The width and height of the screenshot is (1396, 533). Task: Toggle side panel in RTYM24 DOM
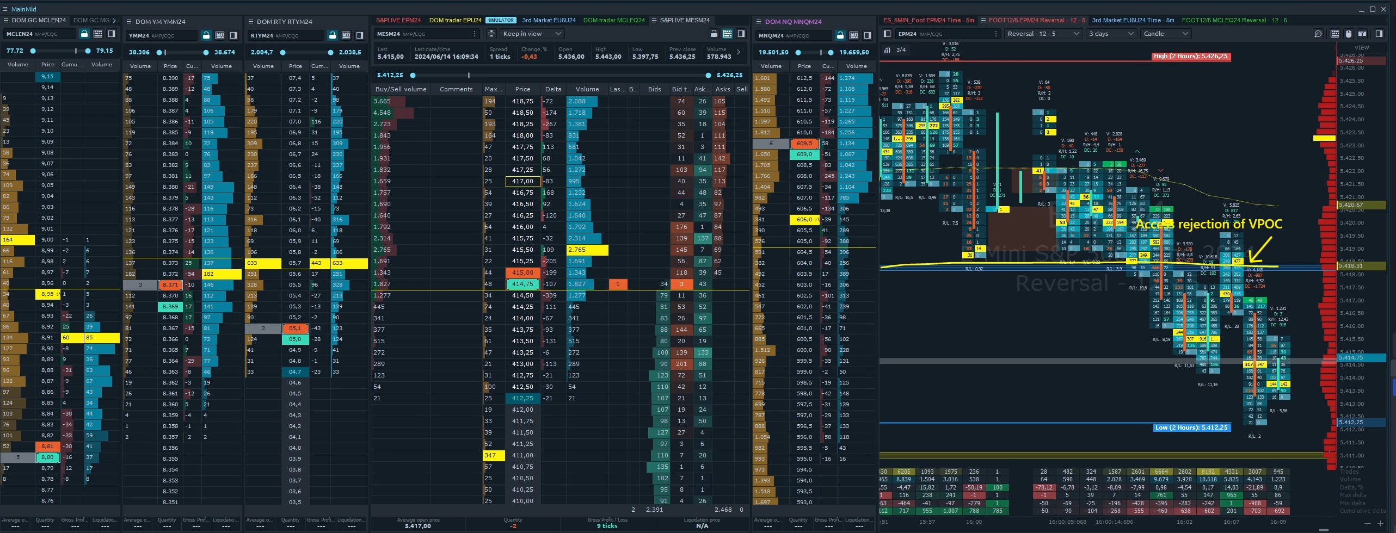click(x=360, y=35)
